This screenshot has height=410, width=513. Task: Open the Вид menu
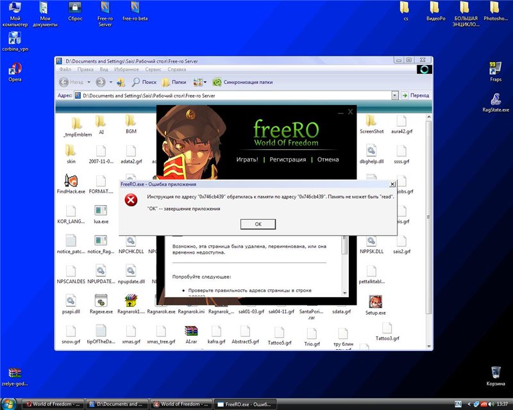tap(104, 69)
